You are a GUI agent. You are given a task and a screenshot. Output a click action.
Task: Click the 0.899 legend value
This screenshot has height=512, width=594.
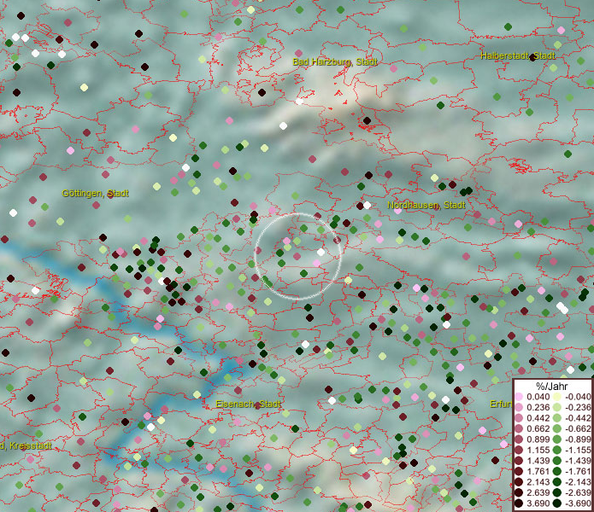tap(538, 439)
